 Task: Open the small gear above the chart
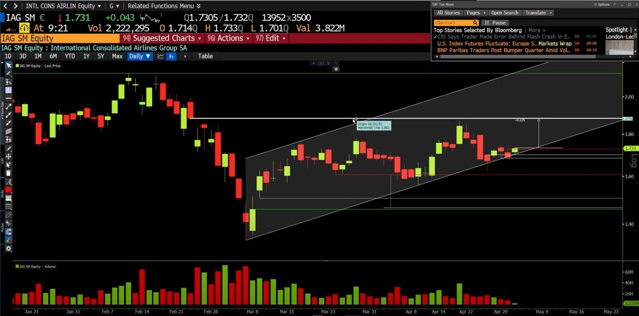click(336, 69)
